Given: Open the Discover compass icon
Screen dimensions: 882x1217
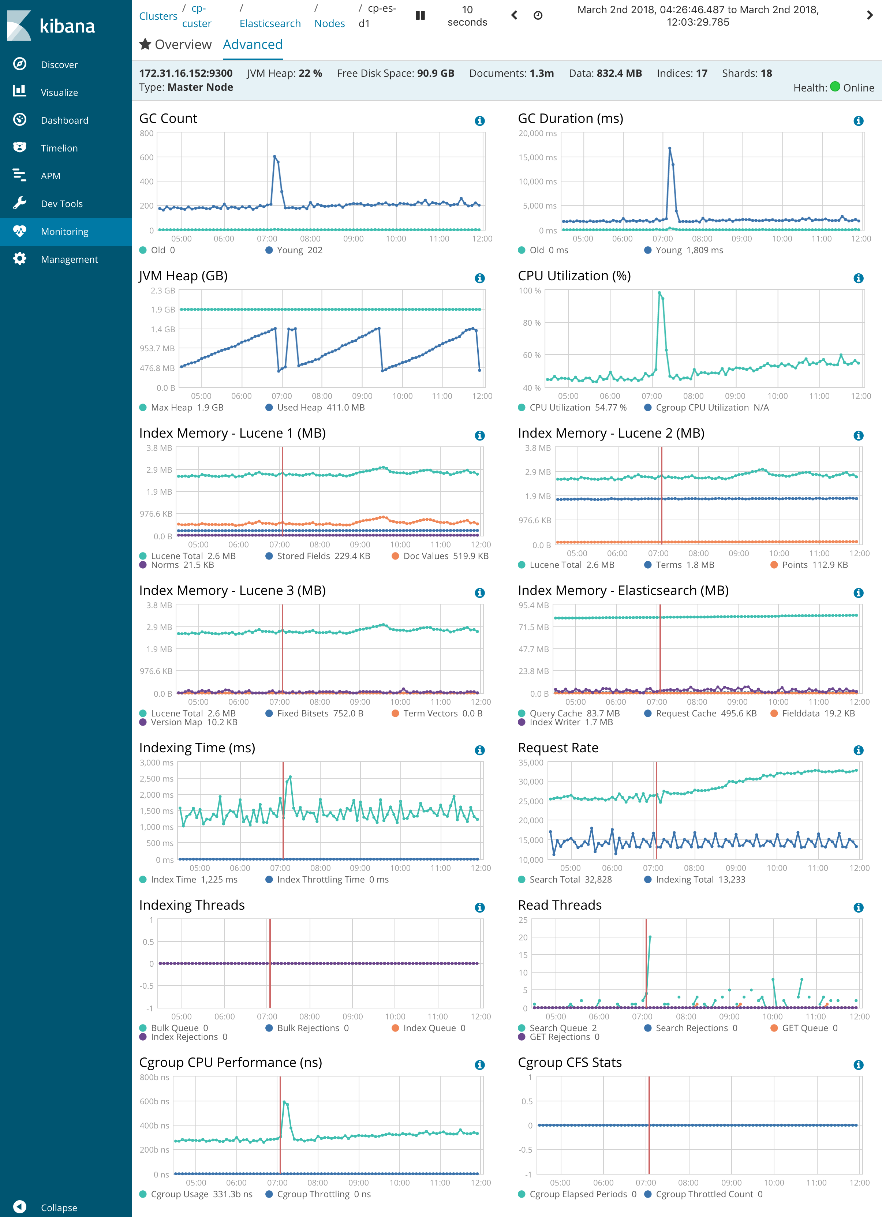Looking at the screenshot, I should coord(20,64).
